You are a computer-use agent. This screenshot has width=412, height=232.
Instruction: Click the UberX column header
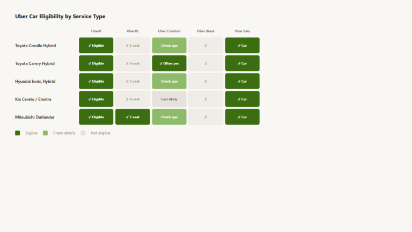click(96, 31)
